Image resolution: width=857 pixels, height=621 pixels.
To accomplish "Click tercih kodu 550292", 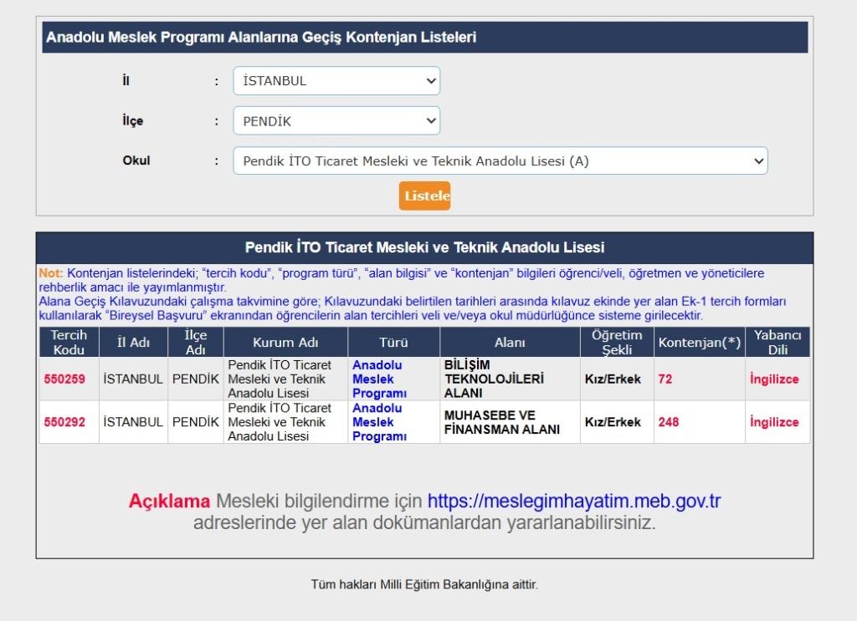I will pos(64,422).
